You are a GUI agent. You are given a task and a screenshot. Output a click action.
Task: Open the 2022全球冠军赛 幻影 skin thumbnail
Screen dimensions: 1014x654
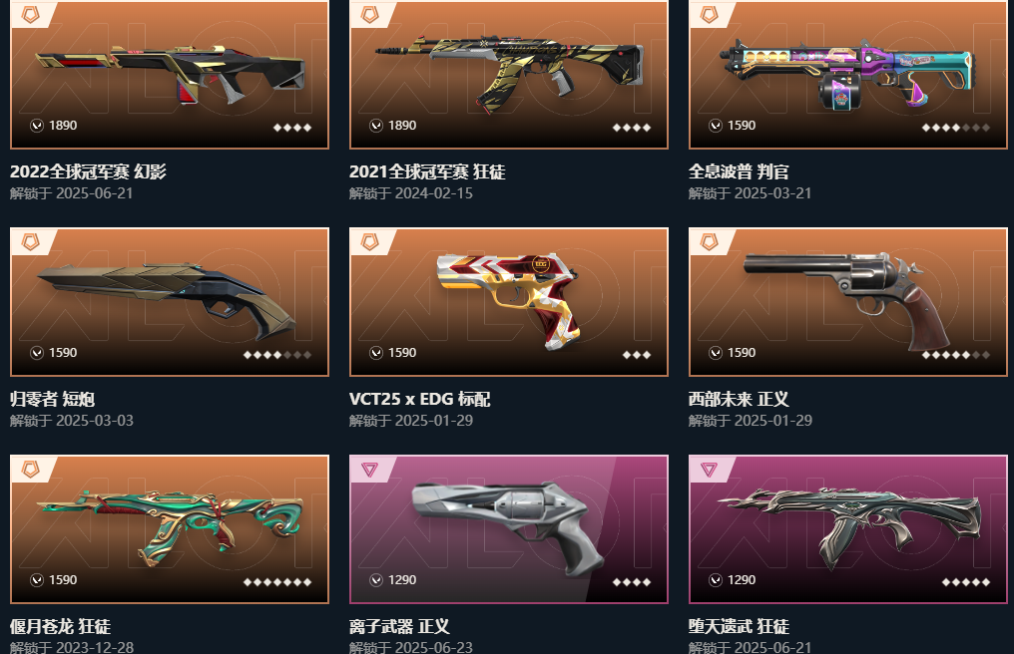tap(170, 75)
